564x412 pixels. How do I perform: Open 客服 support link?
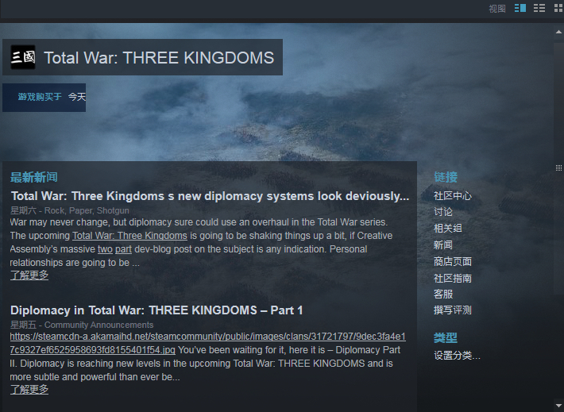pyautogui.click(x=443, y=294)
